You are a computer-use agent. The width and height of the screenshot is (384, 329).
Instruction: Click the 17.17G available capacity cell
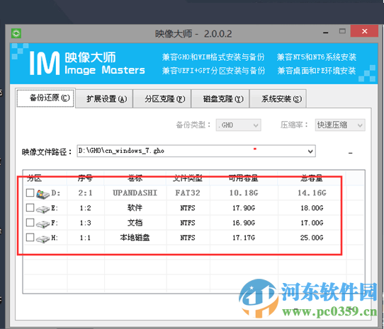point(244,238)
